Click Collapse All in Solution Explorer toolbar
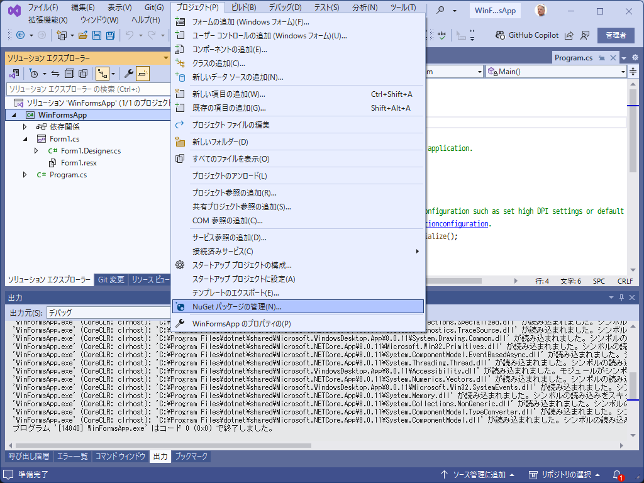Screen dimensions: 644x483 (69, 74)
